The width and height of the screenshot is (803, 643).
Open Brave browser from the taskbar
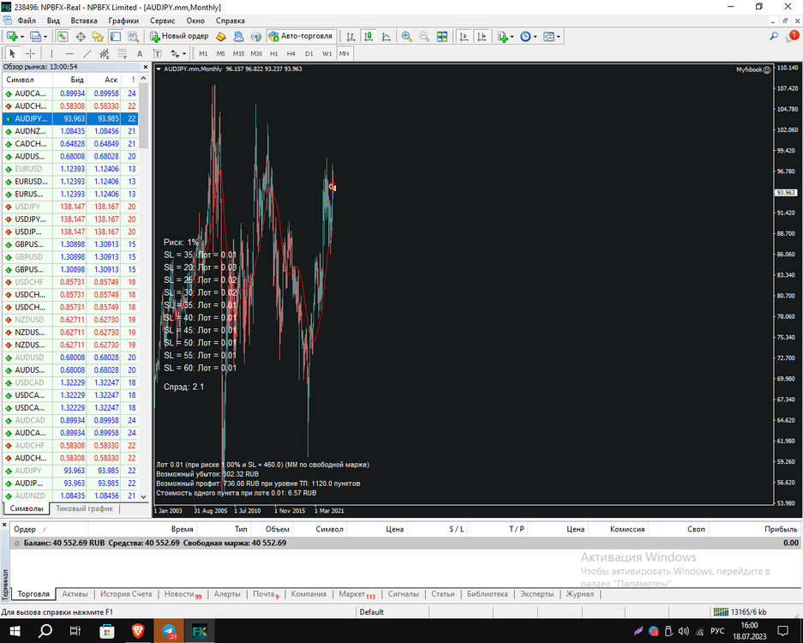click(x=138, y=631)
